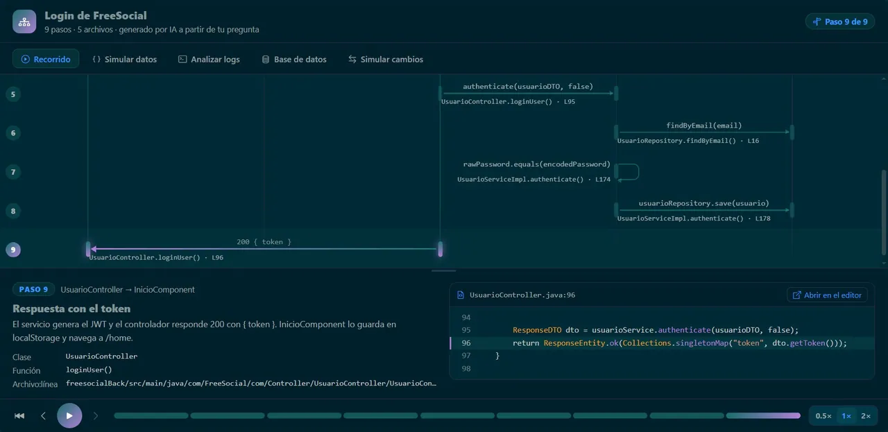Viewport: 888px width, 432px height.
Task: Click UsuarioRepository.findByEmail() · L16 caption
Action: pos(688,141)
